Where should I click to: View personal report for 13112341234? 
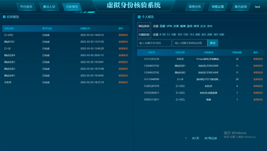coord(258,59)
